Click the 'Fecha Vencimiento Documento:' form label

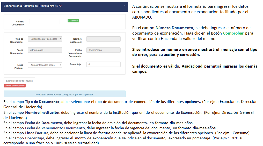tap(75, 53)
